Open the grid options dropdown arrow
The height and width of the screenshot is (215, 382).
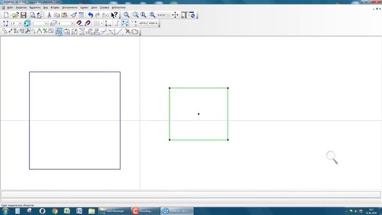(x=101, y=23)
